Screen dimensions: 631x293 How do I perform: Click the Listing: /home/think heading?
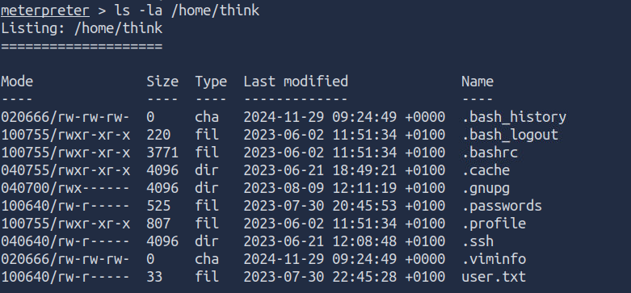[82, 28]
